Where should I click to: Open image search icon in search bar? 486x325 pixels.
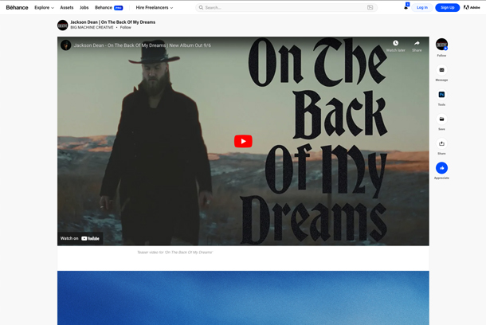pyautogui.click(x=370, y=7)
